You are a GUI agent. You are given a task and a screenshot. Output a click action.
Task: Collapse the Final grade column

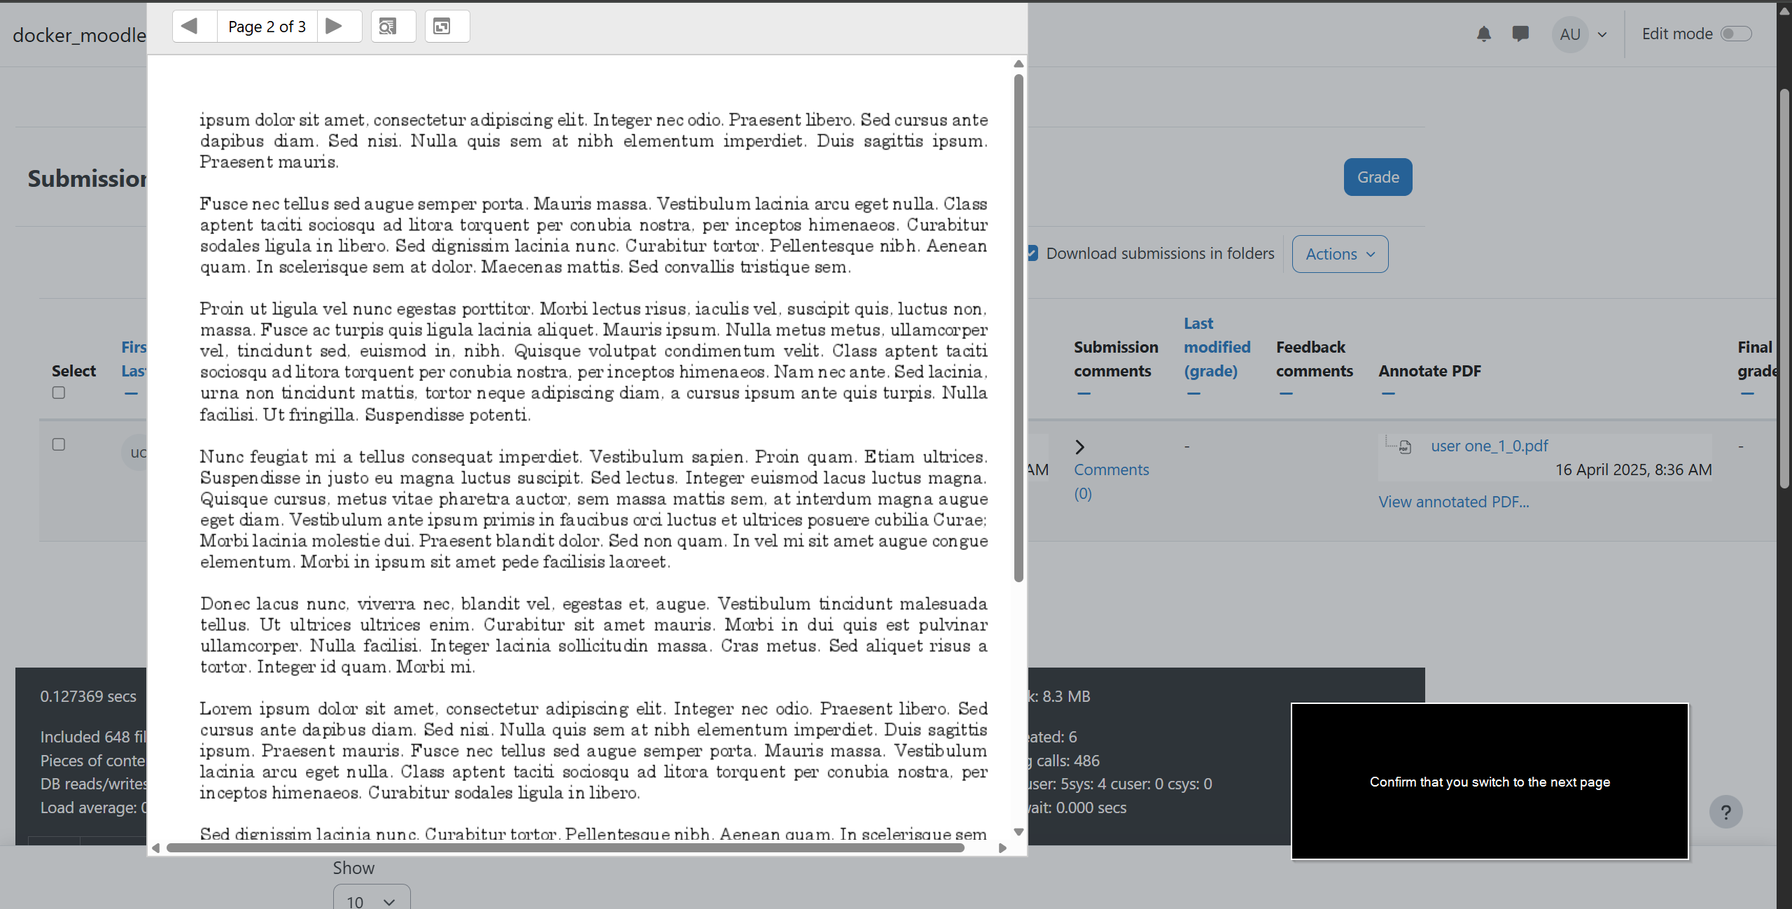point(1747,394)
